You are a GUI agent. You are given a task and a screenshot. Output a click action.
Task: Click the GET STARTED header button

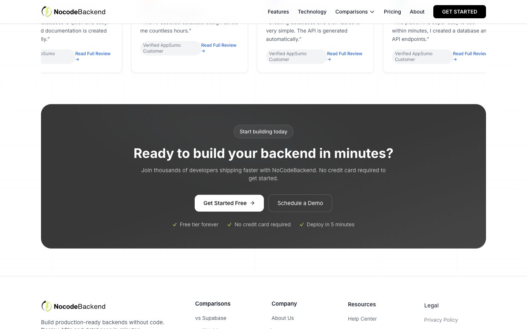coord(459,12)
